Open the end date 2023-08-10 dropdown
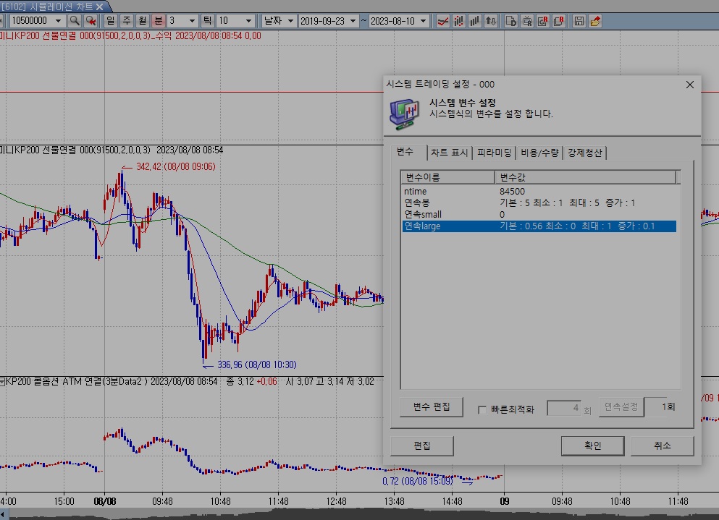Image resolution: width=719 pixels, height=520 pixels. [x=423, y=21]
